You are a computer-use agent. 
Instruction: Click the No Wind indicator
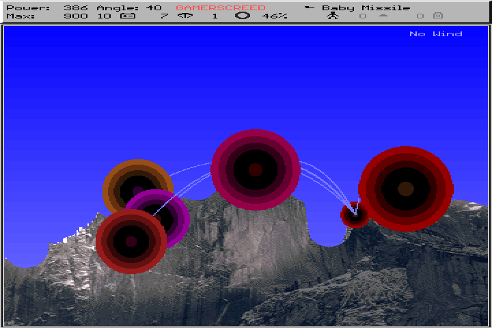point(436,34)
